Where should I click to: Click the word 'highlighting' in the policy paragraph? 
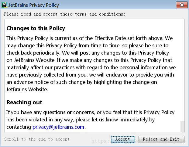108,82
